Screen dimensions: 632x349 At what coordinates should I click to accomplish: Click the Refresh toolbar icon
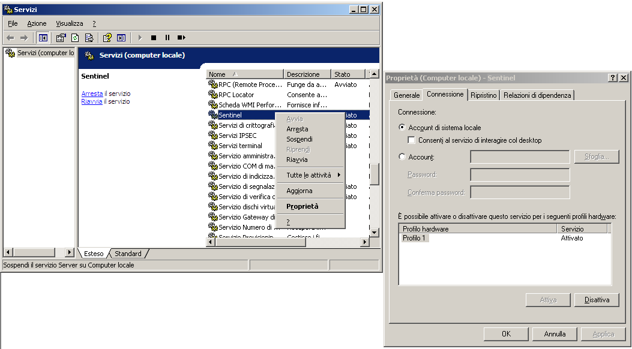pyautogui.click(x=75, y=38)
